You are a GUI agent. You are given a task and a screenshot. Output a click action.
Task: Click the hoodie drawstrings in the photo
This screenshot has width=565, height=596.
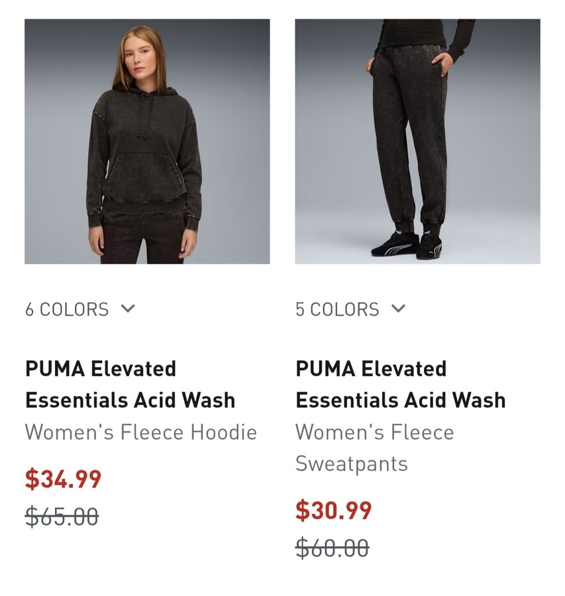[142, 116]
